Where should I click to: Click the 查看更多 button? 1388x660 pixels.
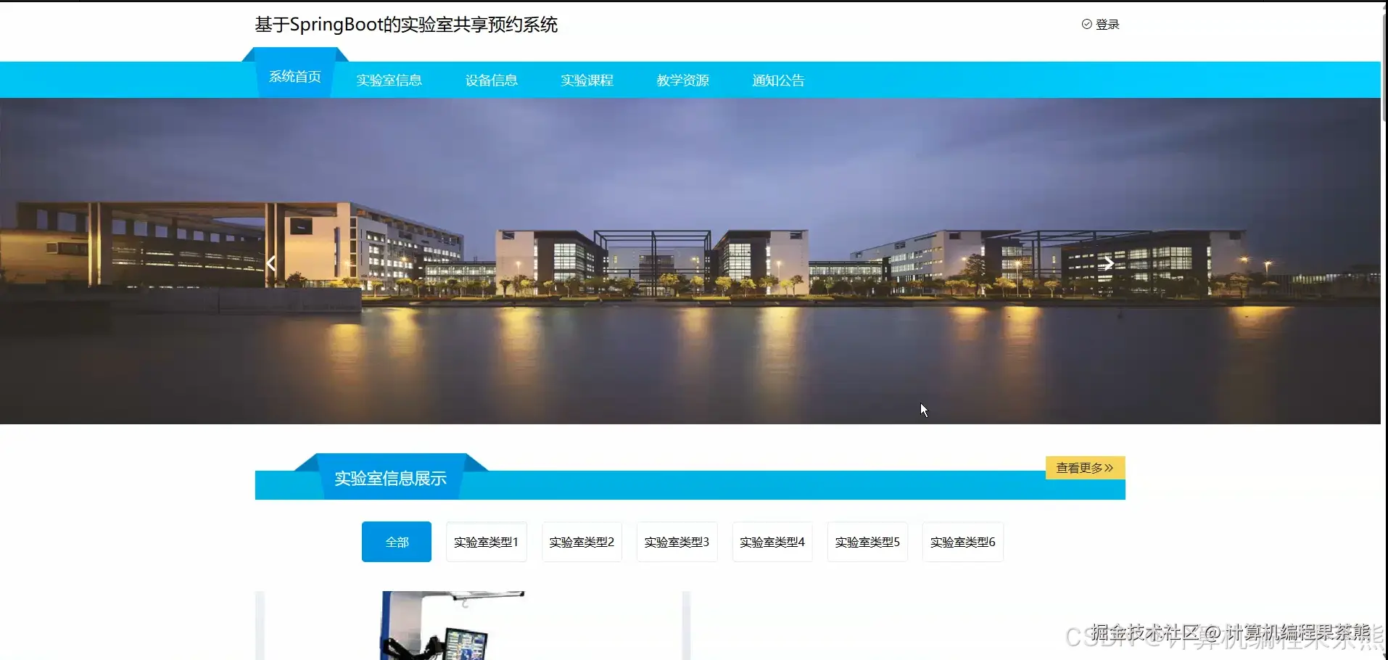tap(1085, 468)
